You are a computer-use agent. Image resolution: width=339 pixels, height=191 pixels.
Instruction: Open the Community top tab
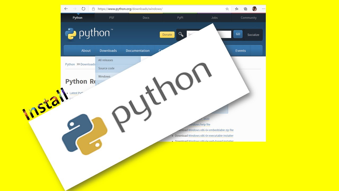click(249, 18)
